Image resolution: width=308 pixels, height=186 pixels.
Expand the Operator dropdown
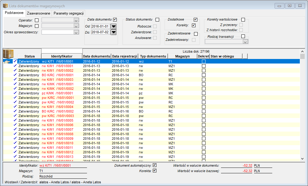pyautogui.click(x=76, y=20)
